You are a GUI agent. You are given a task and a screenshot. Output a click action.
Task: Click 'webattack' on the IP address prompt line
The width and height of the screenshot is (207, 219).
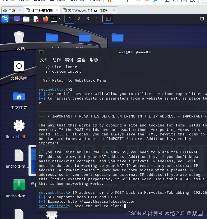(x=58, y=193)
